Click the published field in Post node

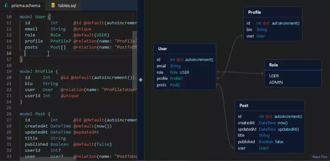tap(270, 142)
